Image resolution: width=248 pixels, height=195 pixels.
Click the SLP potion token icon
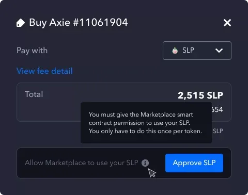point(175,51)
